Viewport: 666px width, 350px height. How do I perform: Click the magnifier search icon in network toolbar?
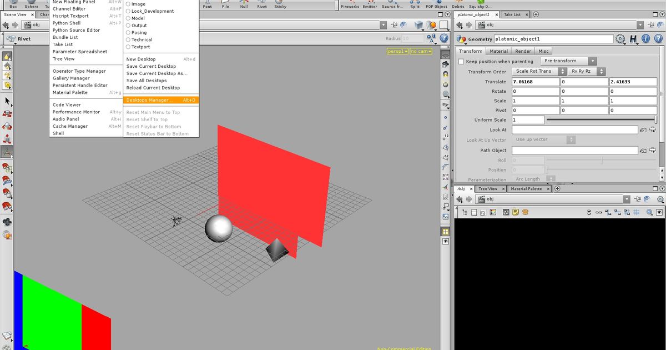pos(649,212)
